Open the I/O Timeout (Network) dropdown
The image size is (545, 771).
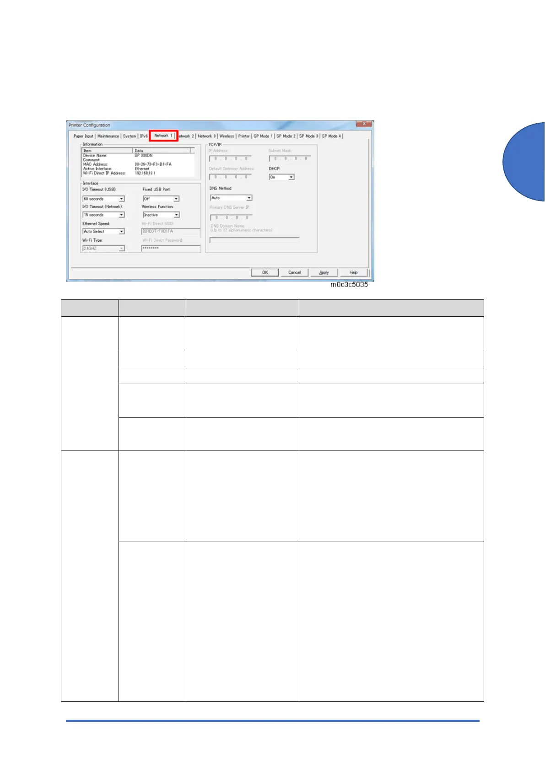103,215
